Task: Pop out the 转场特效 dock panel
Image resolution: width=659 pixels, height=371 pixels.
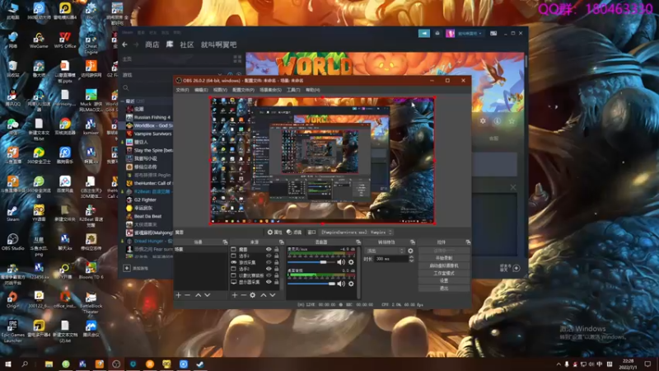Action: coord(413,242)
